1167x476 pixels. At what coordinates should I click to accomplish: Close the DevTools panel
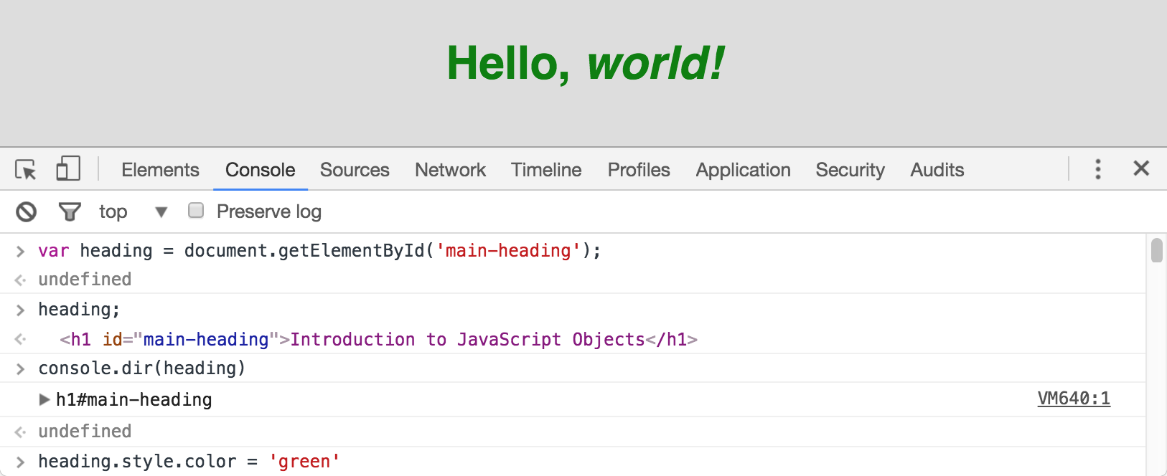pos(1140,168)
